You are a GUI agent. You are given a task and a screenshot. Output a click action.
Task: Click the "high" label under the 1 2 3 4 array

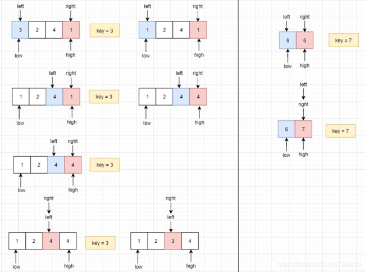[191, 266]
